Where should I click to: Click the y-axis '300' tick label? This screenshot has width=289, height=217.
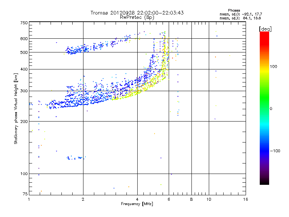pyautogui.click(x=24, y=91)
